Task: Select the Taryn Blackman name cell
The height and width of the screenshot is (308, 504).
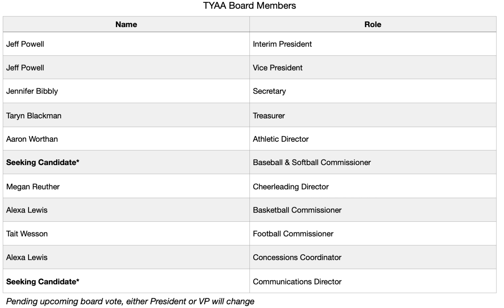Action: 34,116
